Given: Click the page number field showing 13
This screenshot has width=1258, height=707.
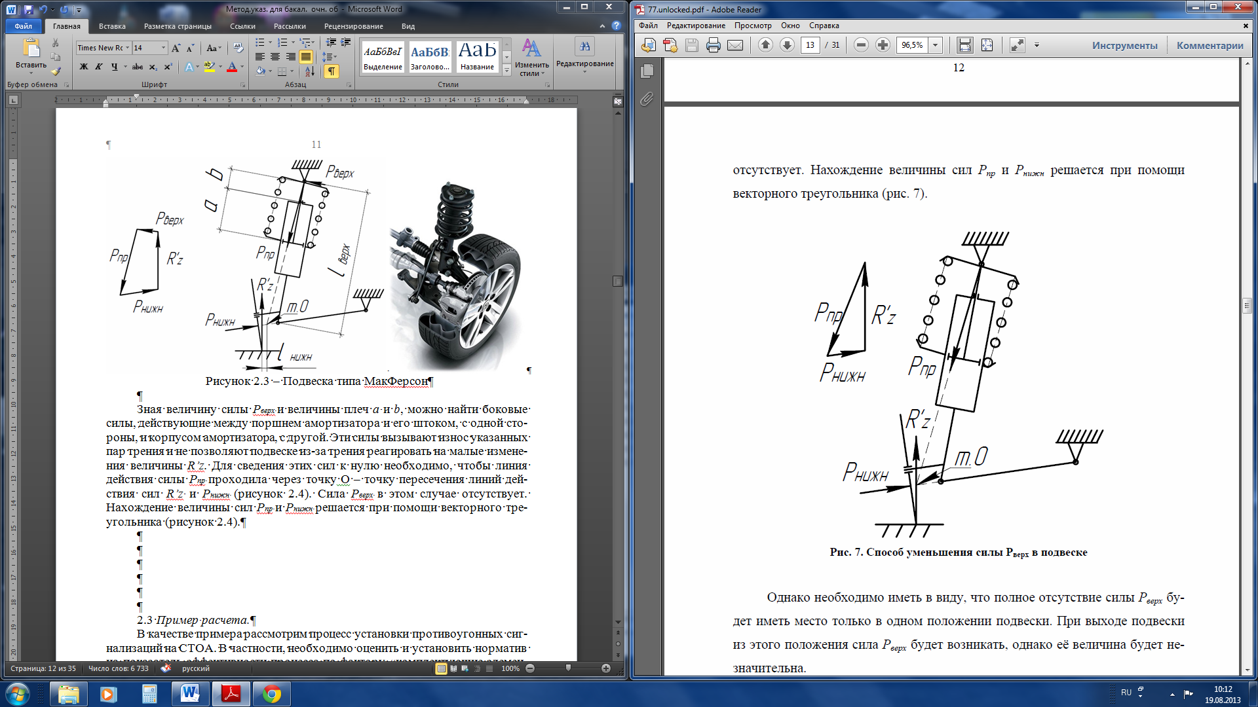Looking at the screenshot, I should pos(810,45).
